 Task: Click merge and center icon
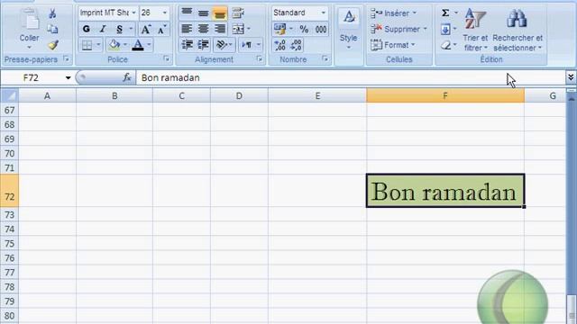[x=238, y=29]
